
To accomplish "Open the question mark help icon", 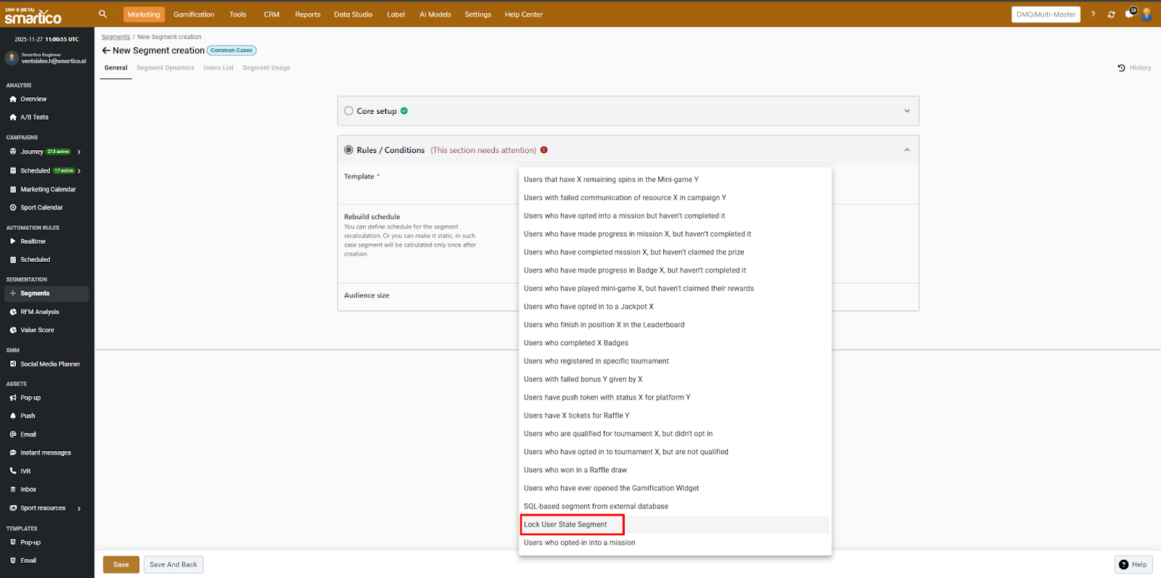I will coord(1093,15).
